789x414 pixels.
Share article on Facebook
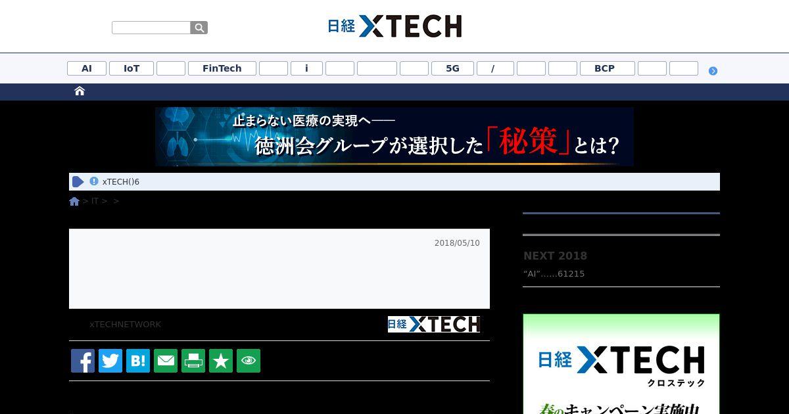[83, 361]
